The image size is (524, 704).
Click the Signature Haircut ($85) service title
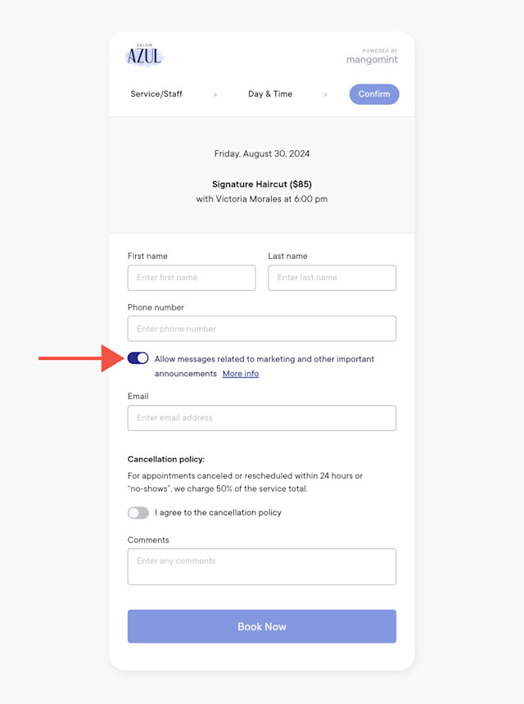[262, 184]
